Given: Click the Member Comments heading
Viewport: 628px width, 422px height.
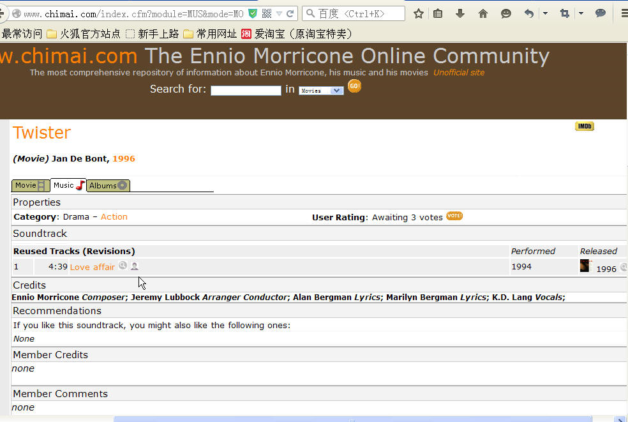Looking at the screenshot, I should point(61,394).
